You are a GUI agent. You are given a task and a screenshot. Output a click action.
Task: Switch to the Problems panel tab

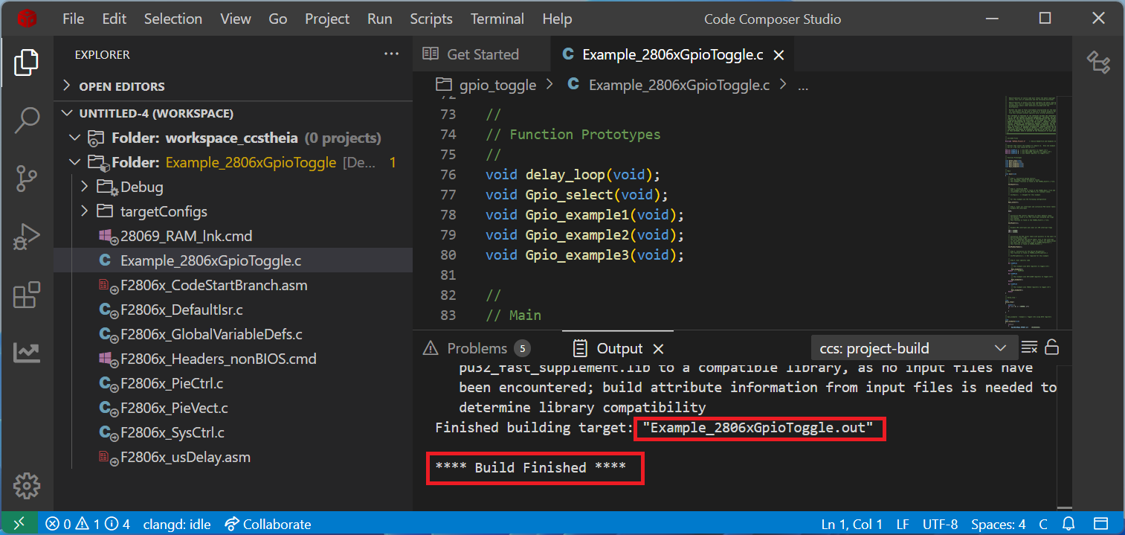coord(476,348)
